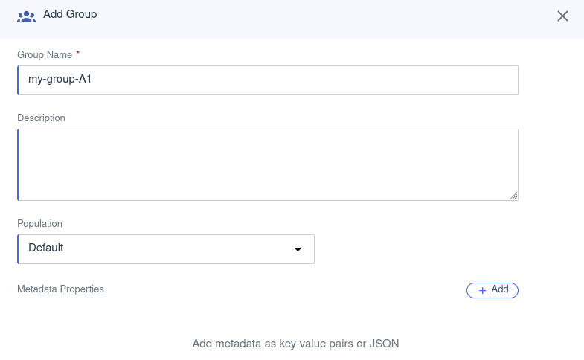Click the blue accent bar of Description box
This screenshot has height=360, width=584.
coord(19,164)
